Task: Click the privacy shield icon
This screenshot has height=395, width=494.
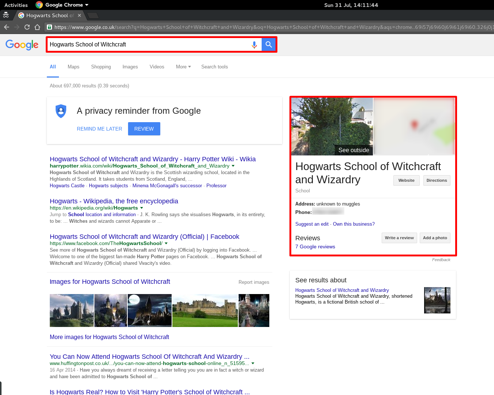Action: point(61,111)
